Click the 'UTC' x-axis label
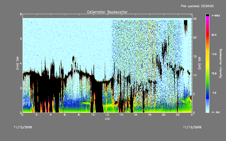 (107, 119)
